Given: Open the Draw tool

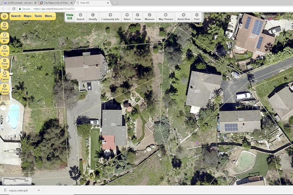Looking at the screenshot, I should (x=137, y=17).
